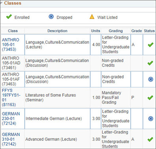Click the Literatures of Some Futures (Seminar) description
The image size is (156, 149).
[51, 97]
